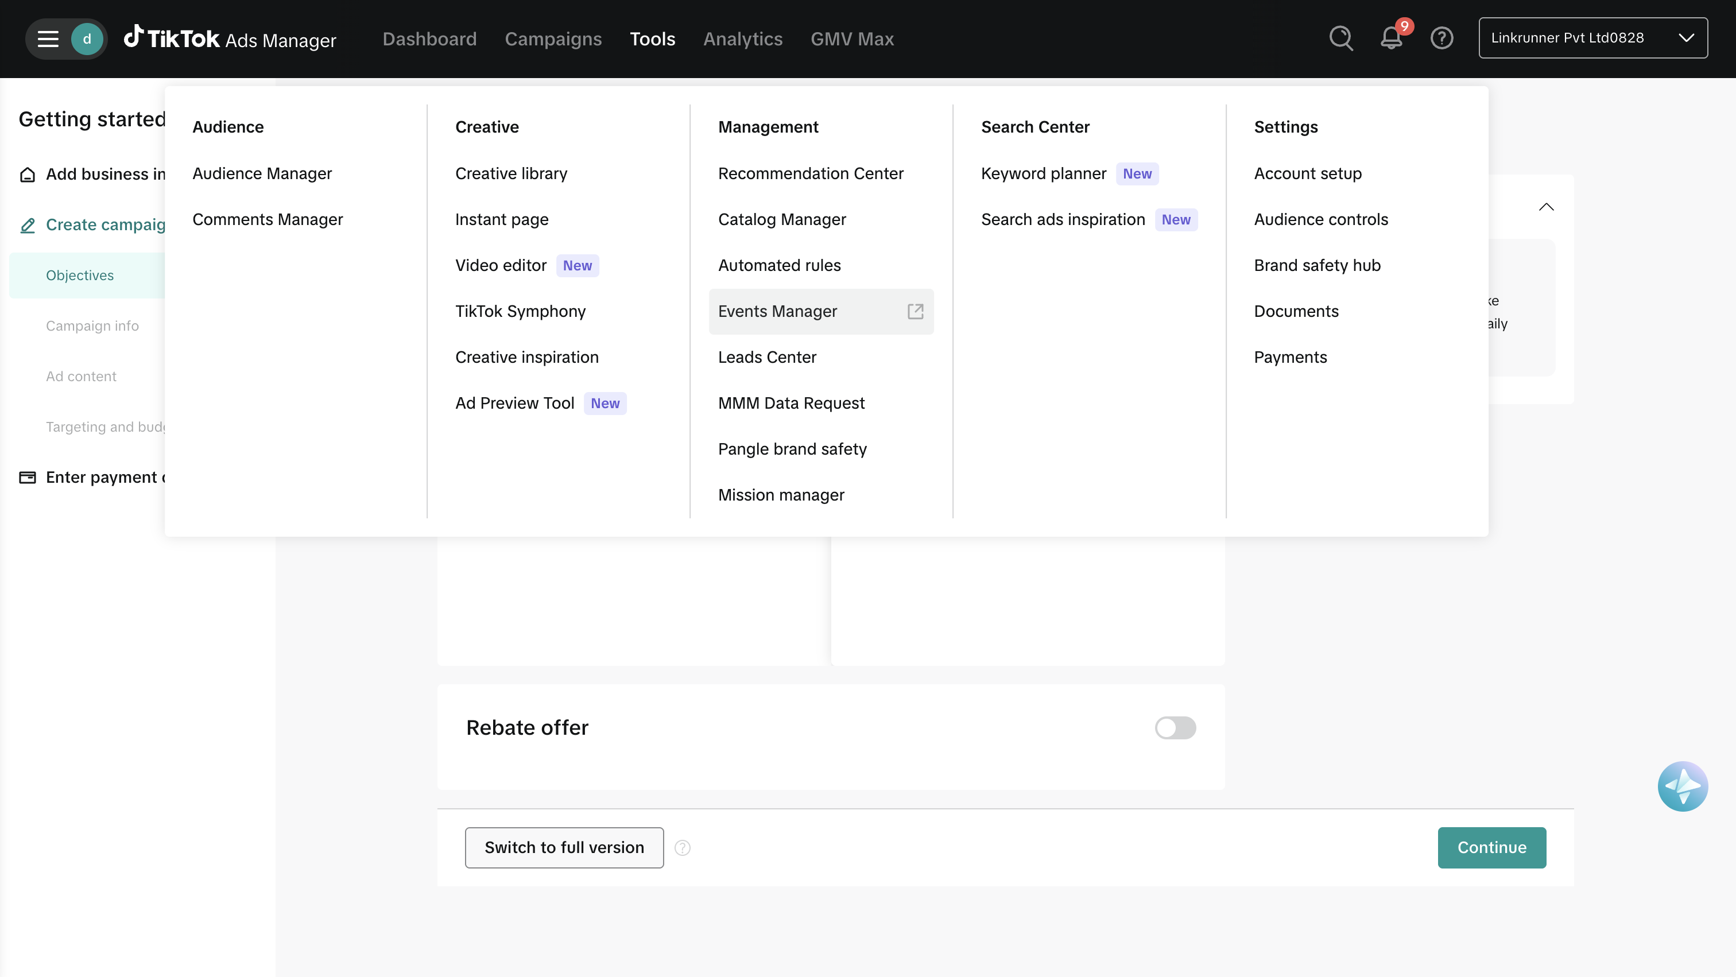Screen dimensions: 1736x977
Task: Open Automated rules
Action: [x=779, y=265]
